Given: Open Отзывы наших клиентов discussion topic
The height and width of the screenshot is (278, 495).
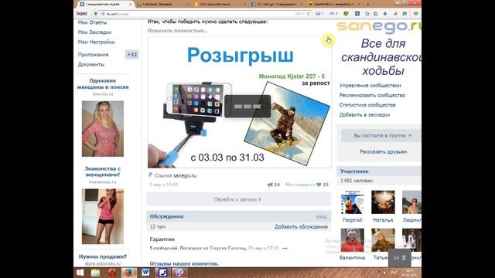Looking at the screenshot, I should pos(184,263).
